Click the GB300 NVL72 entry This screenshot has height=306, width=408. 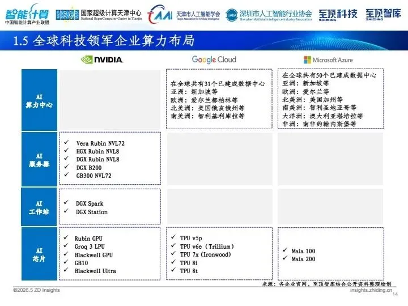click(93, 176)
